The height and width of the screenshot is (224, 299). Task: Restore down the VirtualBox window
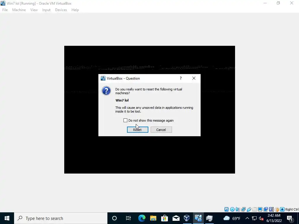[278, 3]
